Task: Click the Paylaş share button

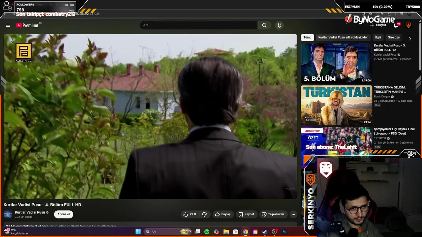Action: coord(223,214)
